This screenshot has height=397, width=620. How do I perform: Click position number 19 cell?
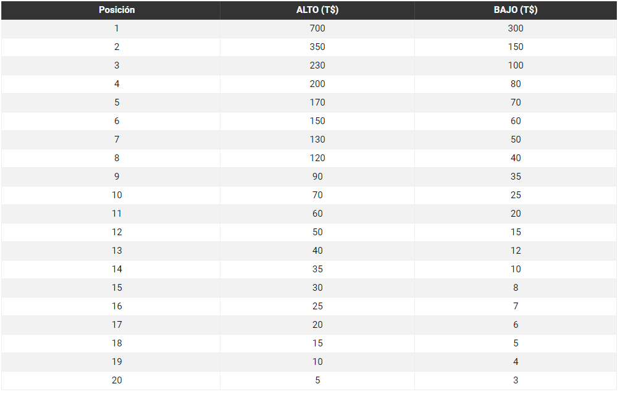click(x=117, y=362)
